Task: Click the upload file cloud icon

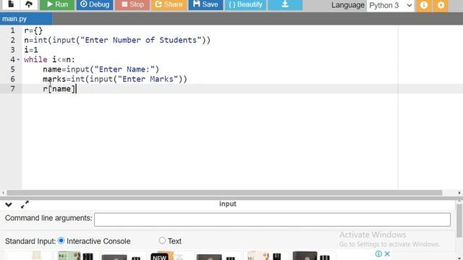Action: (x=29, y=4)
